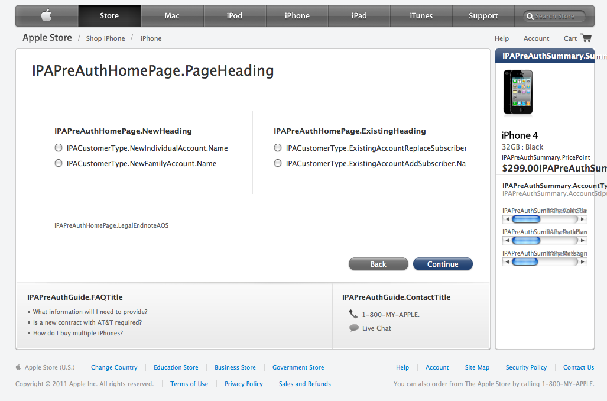The image size is (607, 401).
Task: Open Business Store footer link
Action: 235,367
